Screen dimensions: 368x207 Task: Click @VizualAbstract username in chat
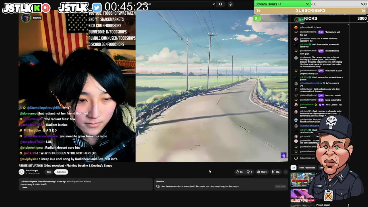[x=307, y=105]
